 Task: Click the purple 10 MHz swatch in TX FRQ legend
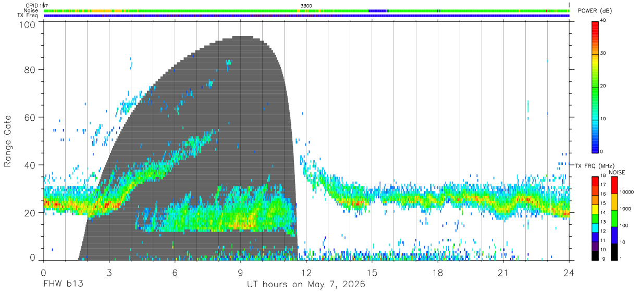pyautogui.click(x=595, y=246)
